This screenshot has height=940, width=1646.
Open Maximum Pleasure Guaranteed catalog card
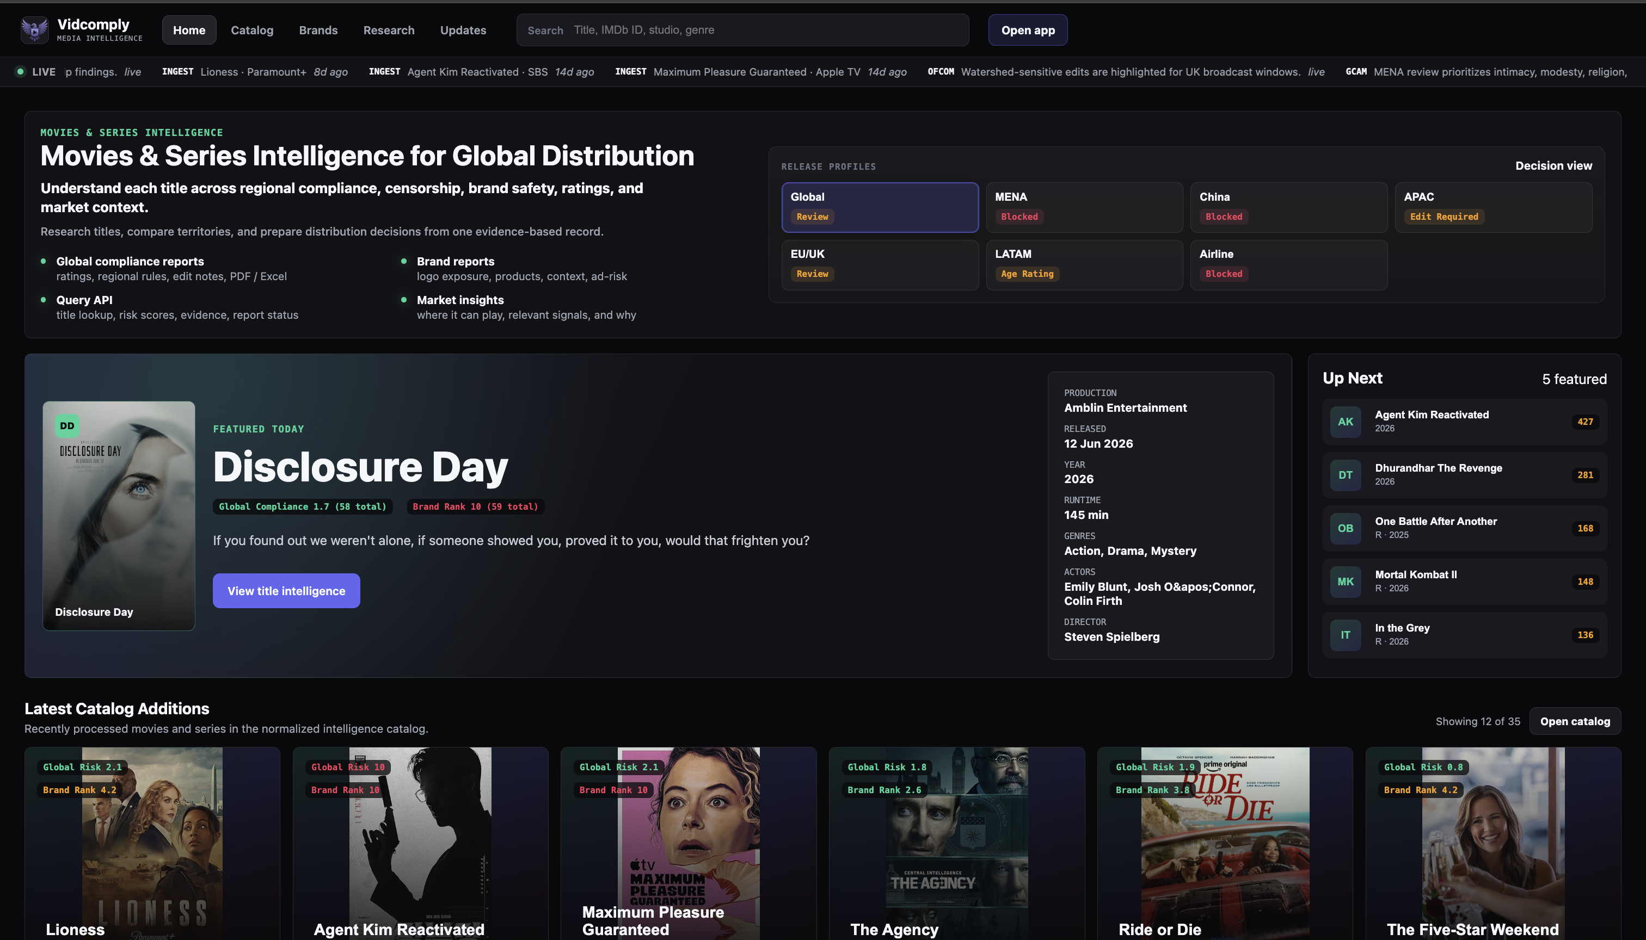[x=689, y=843]
